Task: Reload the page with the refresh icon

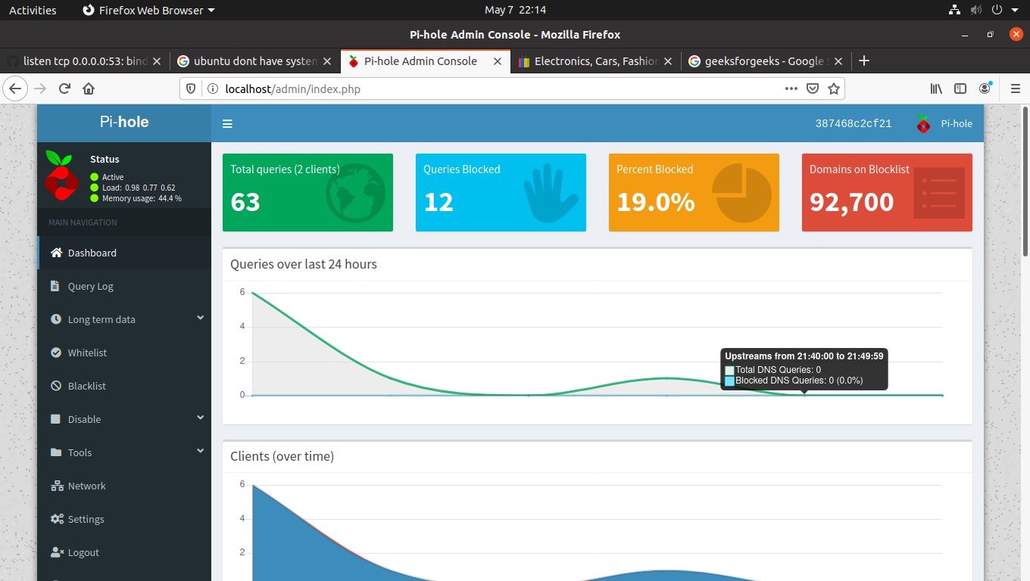Action: coord(64,89)
